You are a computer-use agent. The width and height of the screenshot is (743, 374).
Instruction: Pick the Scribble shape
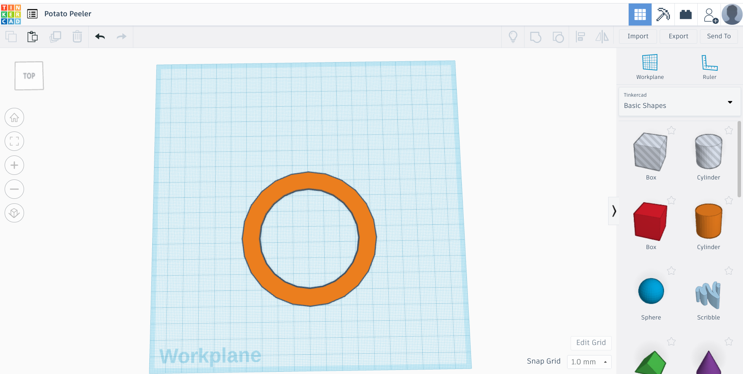tap(708, 295)
